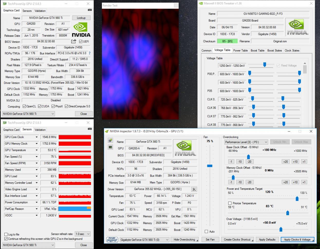Click the Over Voltage slider handle
This screenshot has height=249, width=320.
[x=281, y=229]
